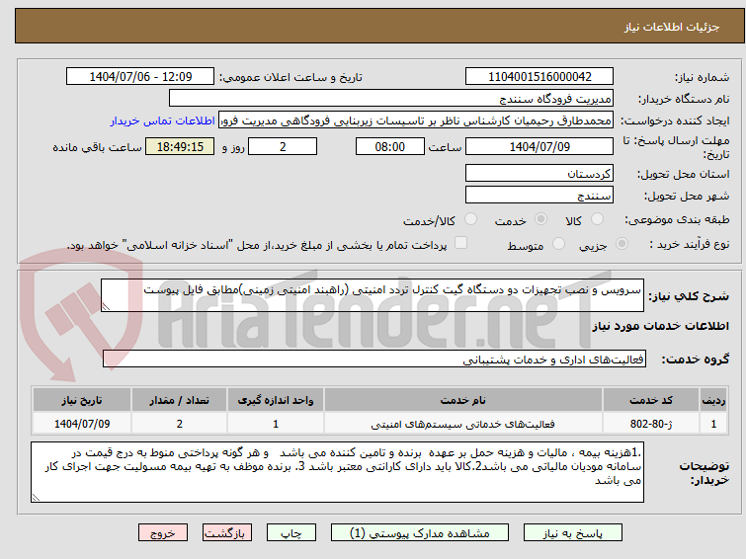This screenshot has height=559, width=746.
Task: Click the اطلاعات خدمات مورد نیاز heading
Action: [660, 326]
